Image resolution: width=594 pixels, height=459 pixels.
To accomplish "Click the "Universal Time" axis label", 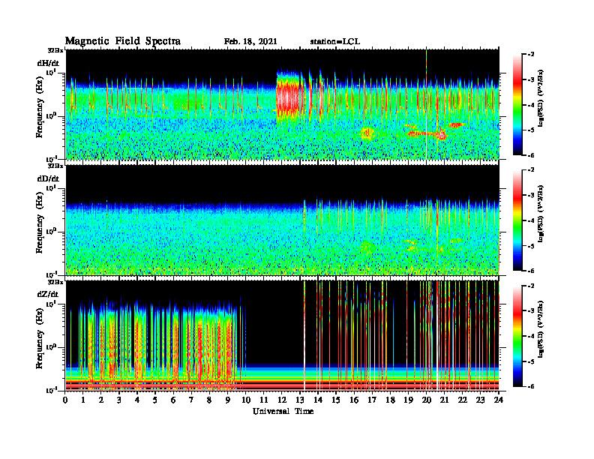I will point(283,411).
